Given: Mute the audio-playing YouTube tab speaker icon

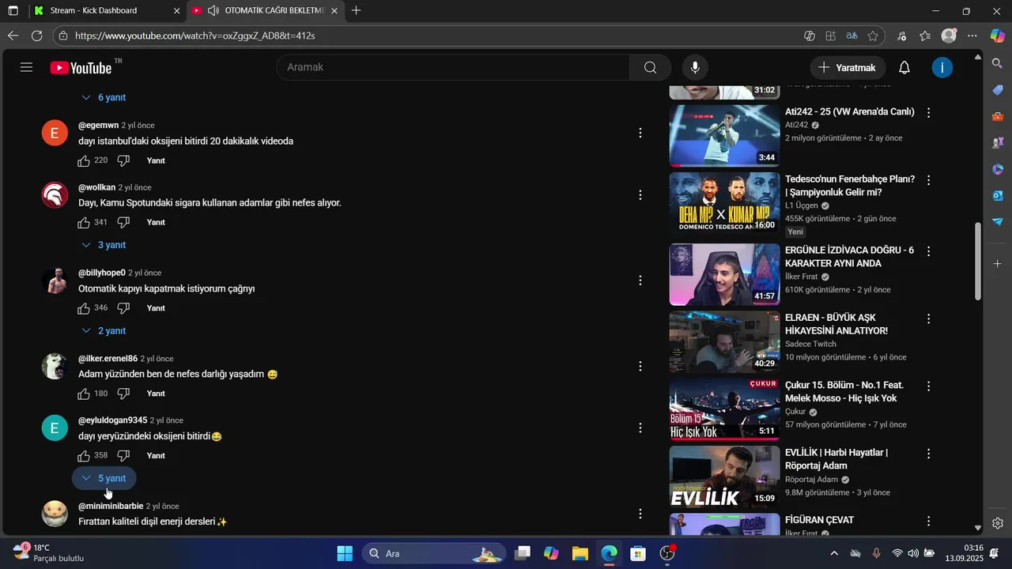Looking at the screenshot, I should tap(212, 11).
